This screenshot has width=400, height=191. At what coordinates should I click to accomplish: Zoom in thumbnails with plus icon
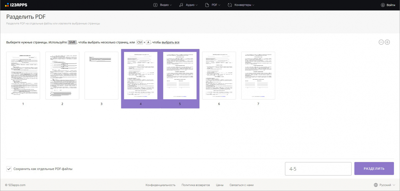coord(387,42)
